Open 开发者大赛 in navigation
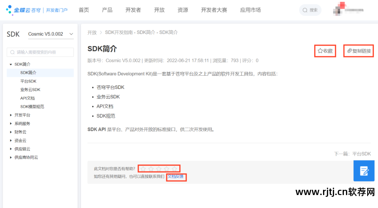The width and height of the screenshot is (378, 208). click(x=214, y=10)
